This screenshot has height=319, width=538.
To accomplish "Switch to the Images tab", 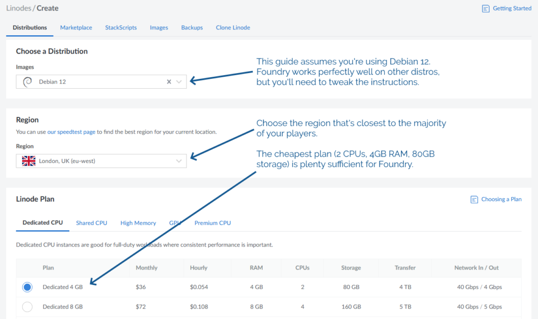I will point(159,27).
